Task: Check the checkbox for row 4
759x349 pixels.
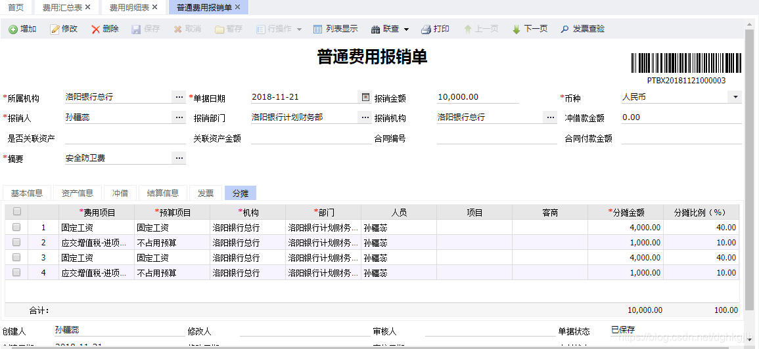Action: coord(16,272)
